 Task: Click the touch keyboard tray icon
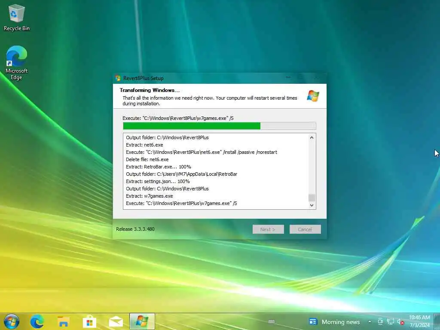point(272,321)
